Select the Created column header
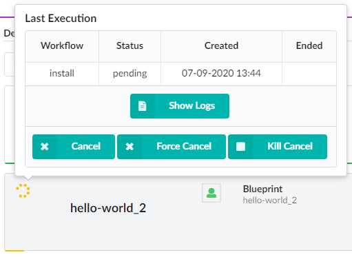 pyautogui.click(x=221, y=46)
